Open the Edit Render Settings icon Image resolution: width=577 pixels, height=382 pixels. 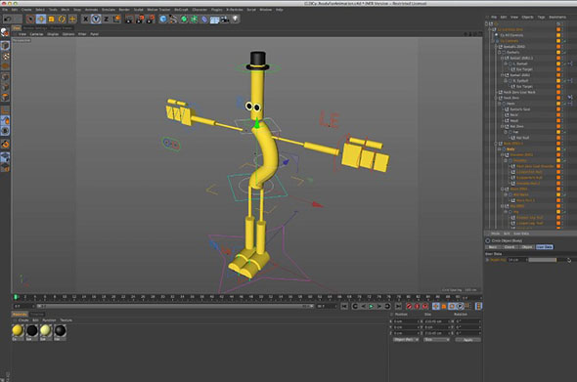[x=151, y=20]
